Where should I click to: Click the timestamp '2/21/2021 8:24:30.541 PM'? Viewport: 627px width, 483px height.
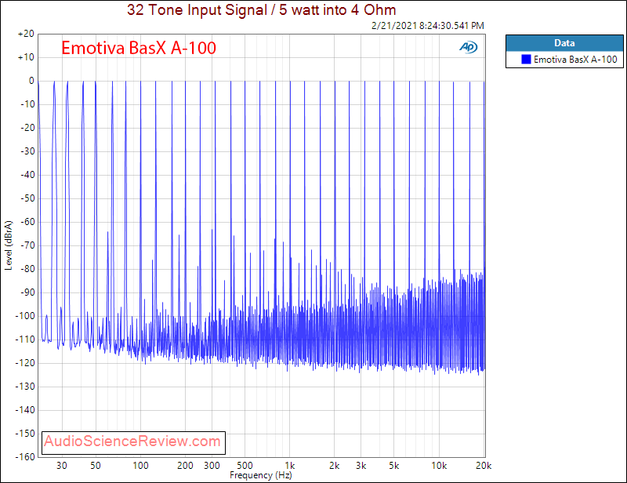[427, 26]
